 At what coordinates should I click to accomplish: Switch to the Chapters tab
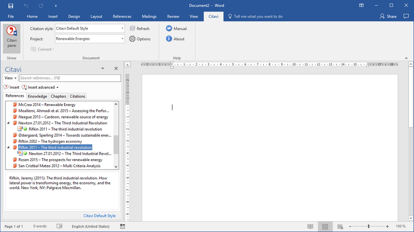(x=58, y=96)
